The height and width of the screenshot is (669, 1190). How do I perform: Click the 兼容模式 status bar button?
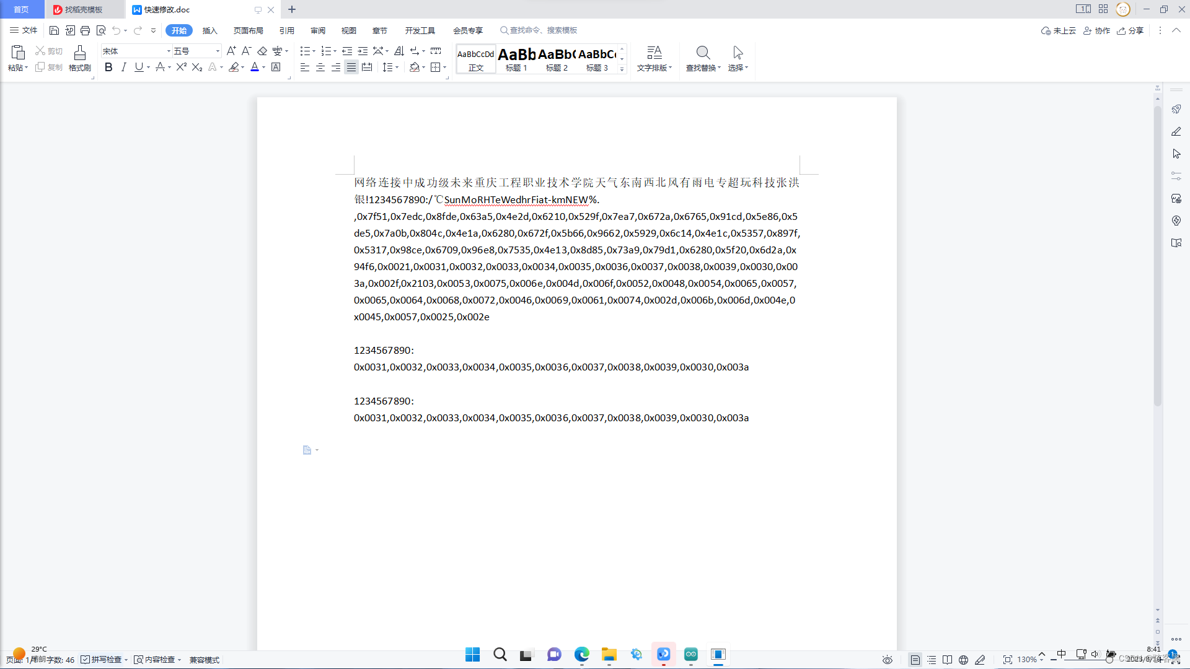pos(205,659)
